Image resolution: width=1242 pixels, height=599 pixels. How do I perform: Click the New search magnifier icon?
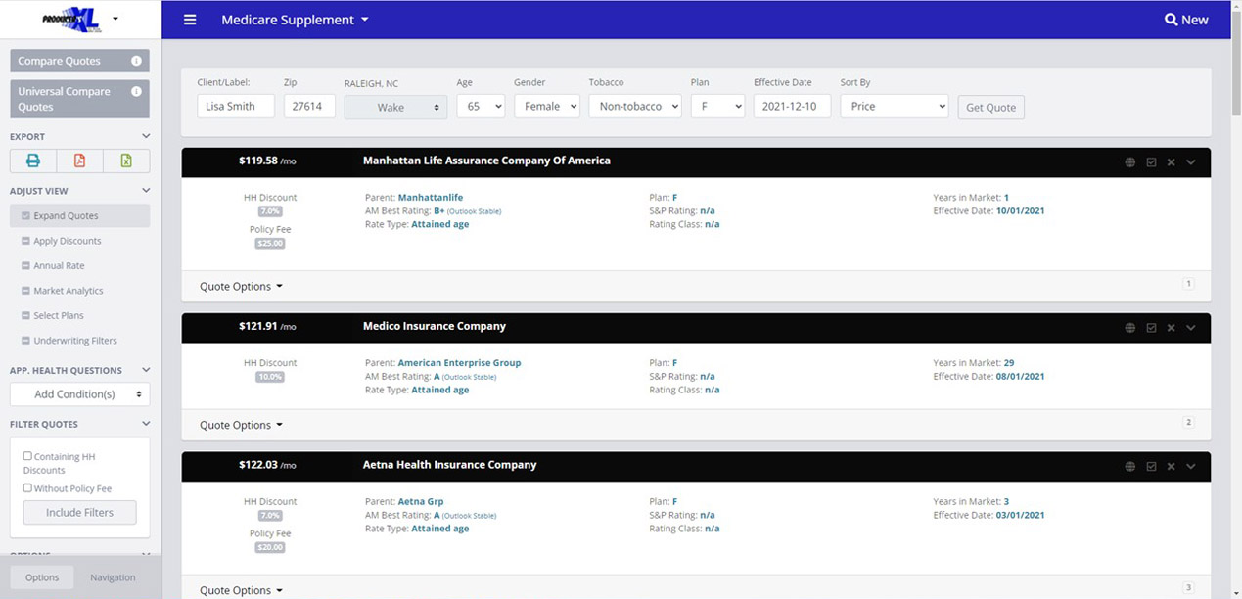click(1171, 20)
